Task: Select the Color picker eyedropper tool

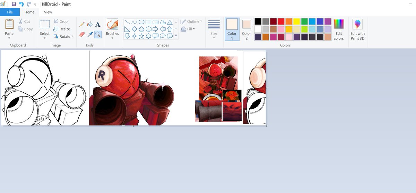Action: [x=90, y=34]
